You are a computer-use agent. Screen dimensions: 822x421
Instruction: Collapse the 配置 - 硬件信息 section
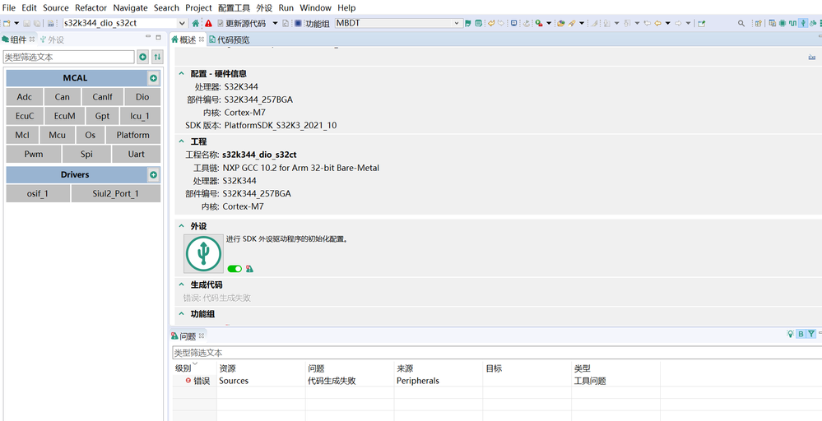click(x=181, y=74)
